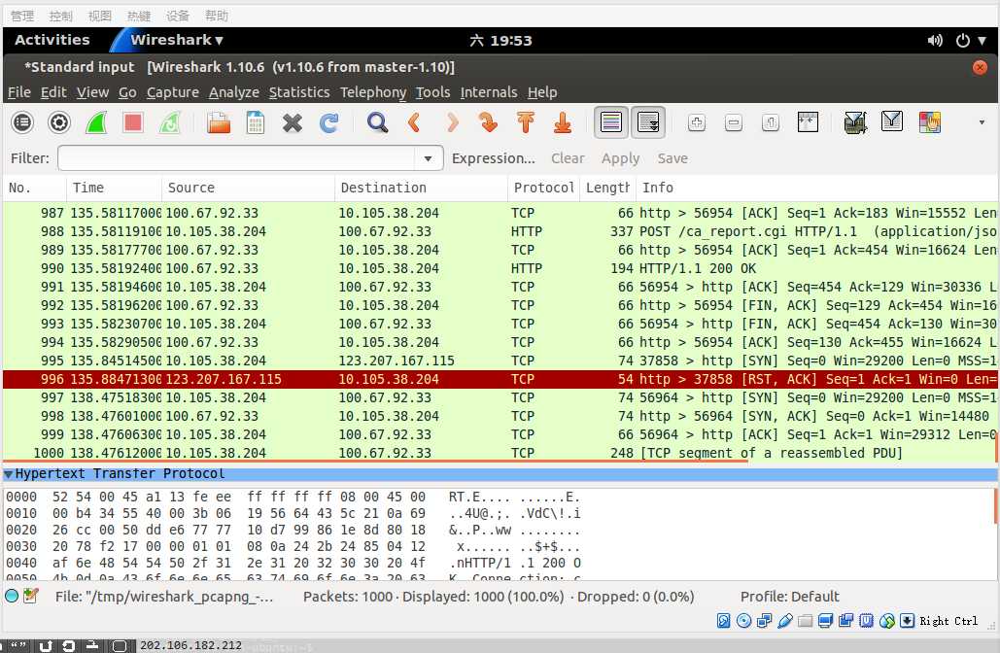This screenshot has width=1000, height=653.
Task: Stop the running capture with the red square
Action: click(132, 121)
